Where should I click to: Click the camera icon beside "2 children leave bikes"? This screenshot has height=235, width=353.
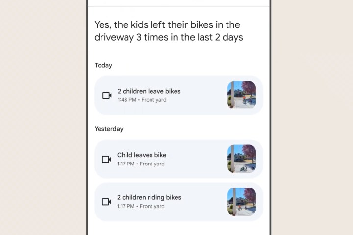point(107,95)
